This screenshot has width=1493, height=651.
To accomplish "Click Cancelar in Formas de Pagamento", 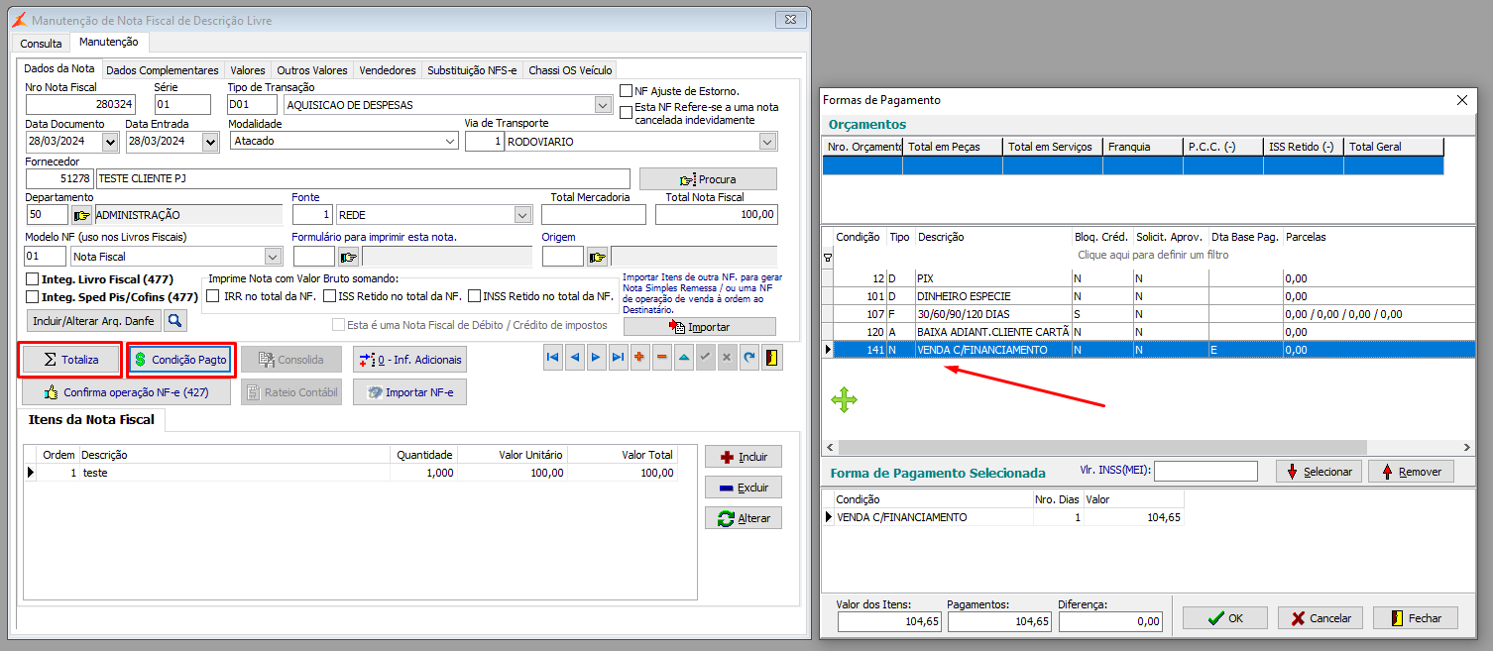I will coord(1321,617).
